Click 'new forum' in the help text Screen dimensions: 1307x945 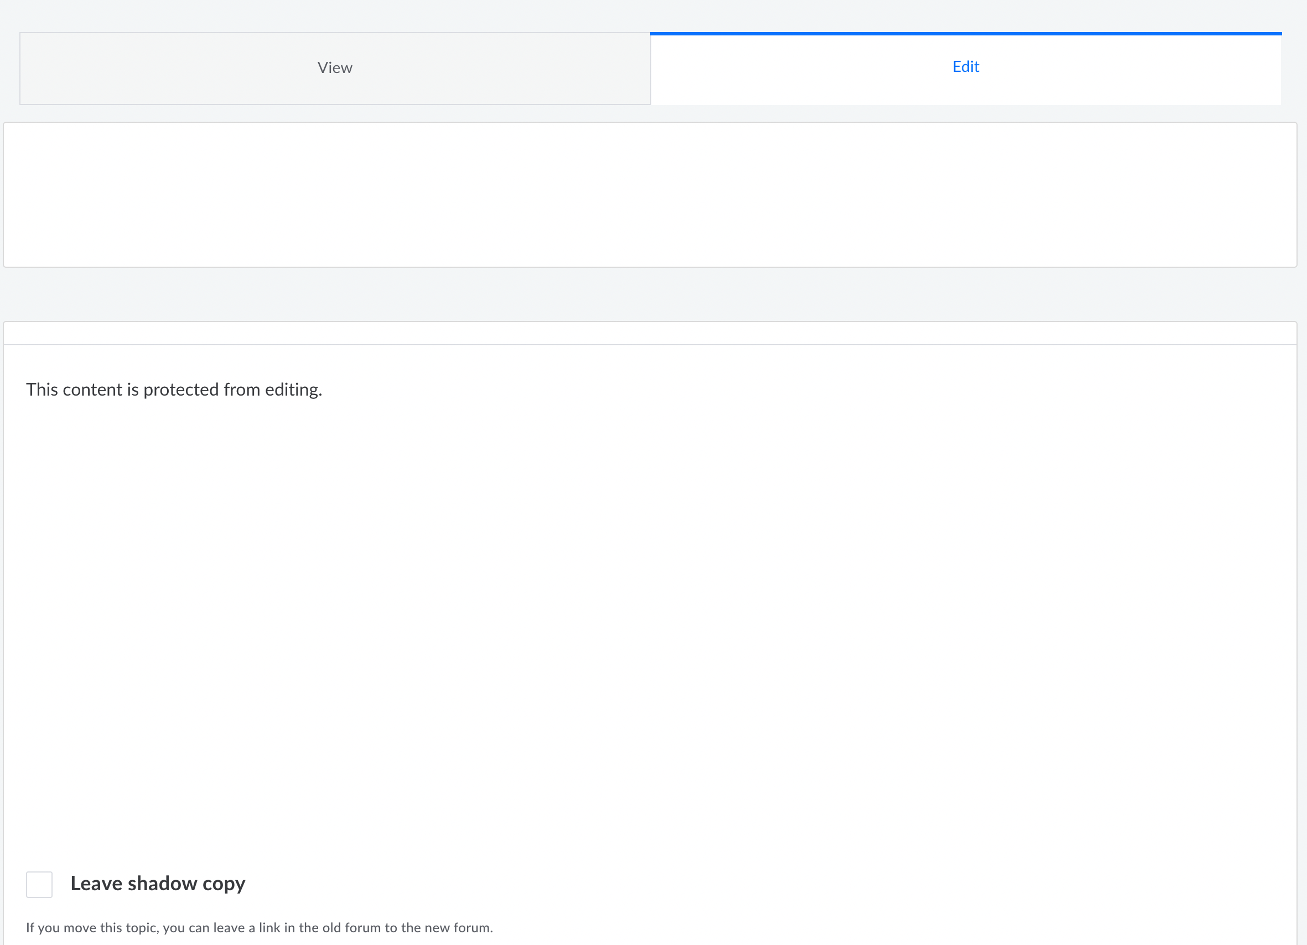click(x=458, y=928)
